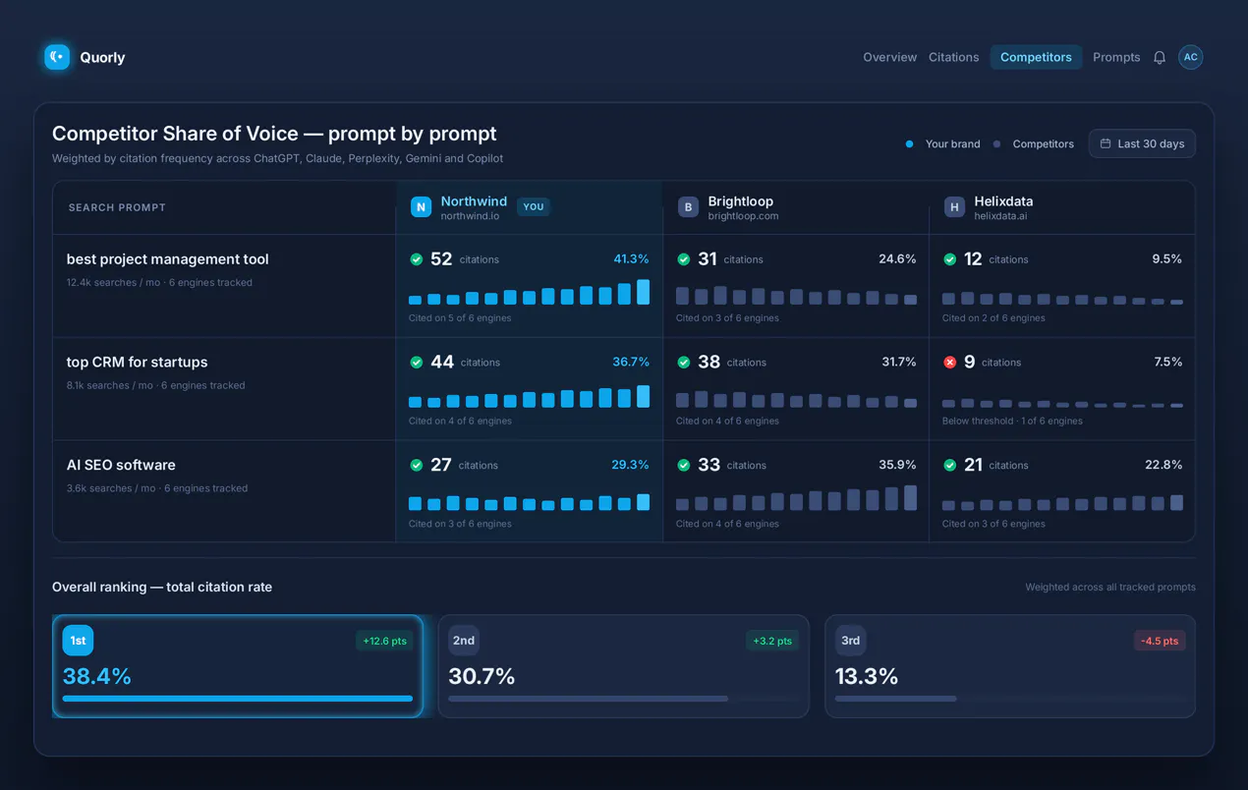Switch to the Citations tab
The image size is (1248, 790).
point(954,57)
